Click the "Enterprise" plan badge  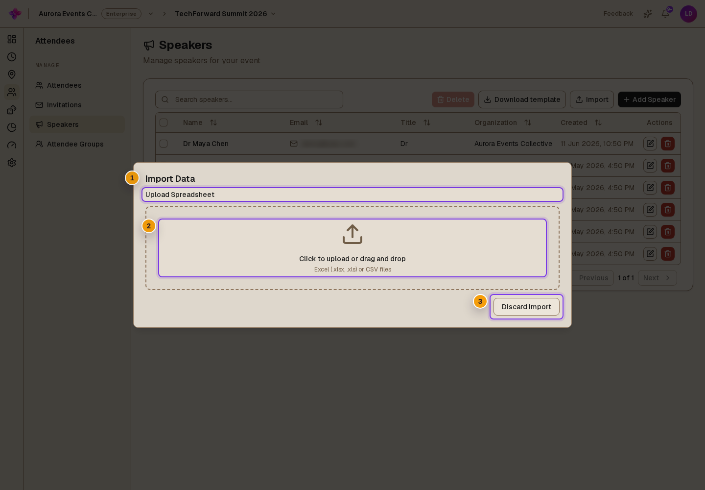(121, 14)
